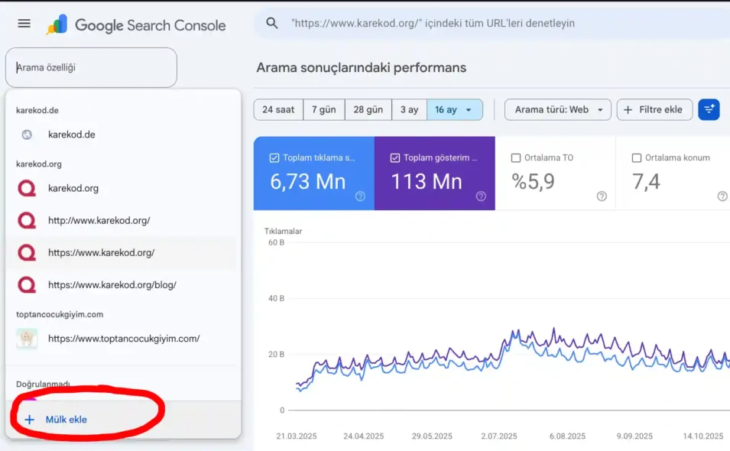The width and height of the screenshot is (730, 451).
Task: Click the 6.08.2025 date on chart axis
Action: coord(567,436)
